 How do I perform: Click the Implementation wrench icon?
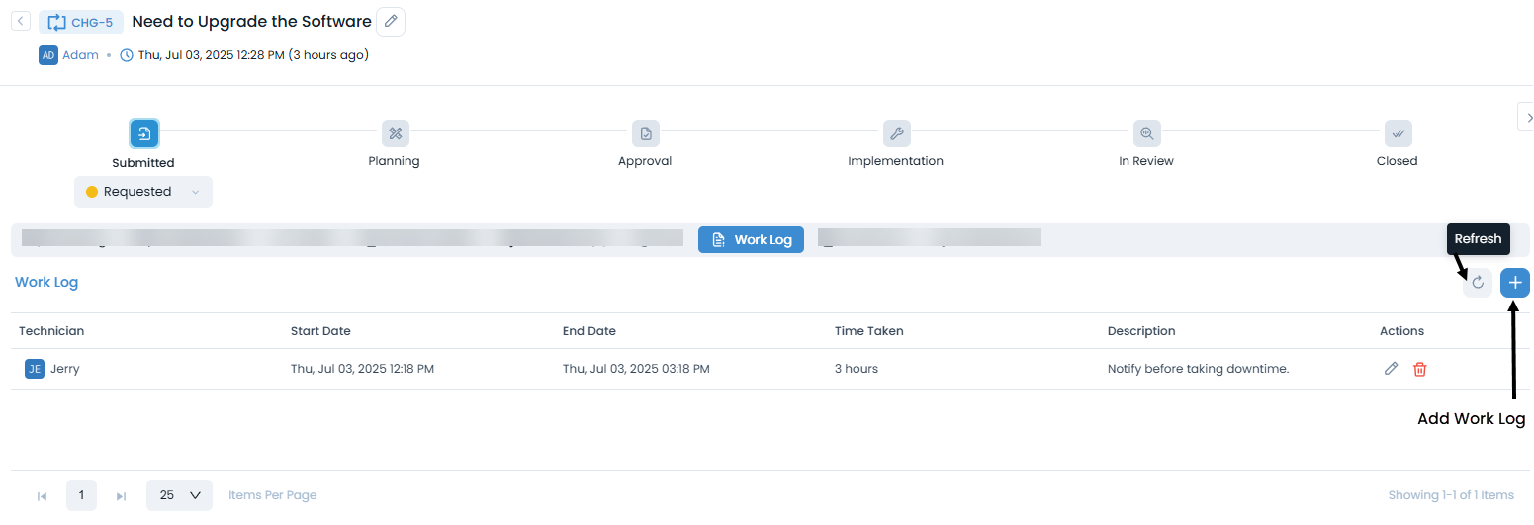tap(896, 133)
